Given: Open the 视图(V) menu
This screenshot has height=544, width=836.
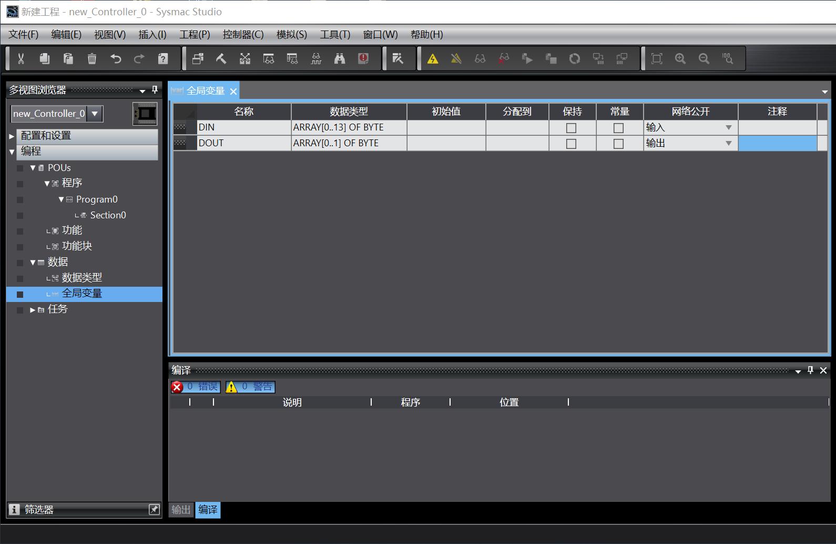Looking at the screenshot, I should click(x=110, y=34).
